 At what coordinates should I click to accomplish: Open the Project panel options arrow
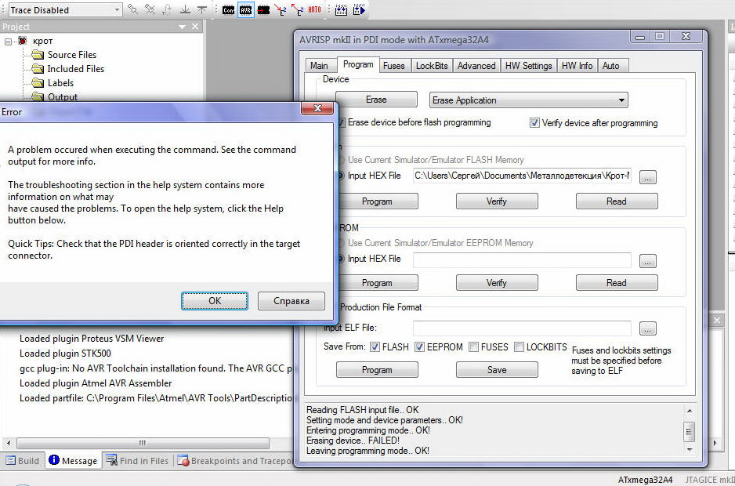(182, 27)
